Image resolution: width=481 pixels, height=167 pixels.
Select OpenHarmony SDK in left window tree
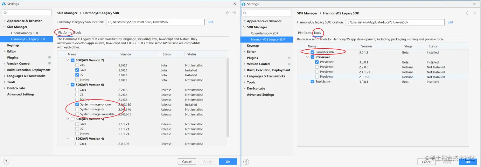coord(25,33)
